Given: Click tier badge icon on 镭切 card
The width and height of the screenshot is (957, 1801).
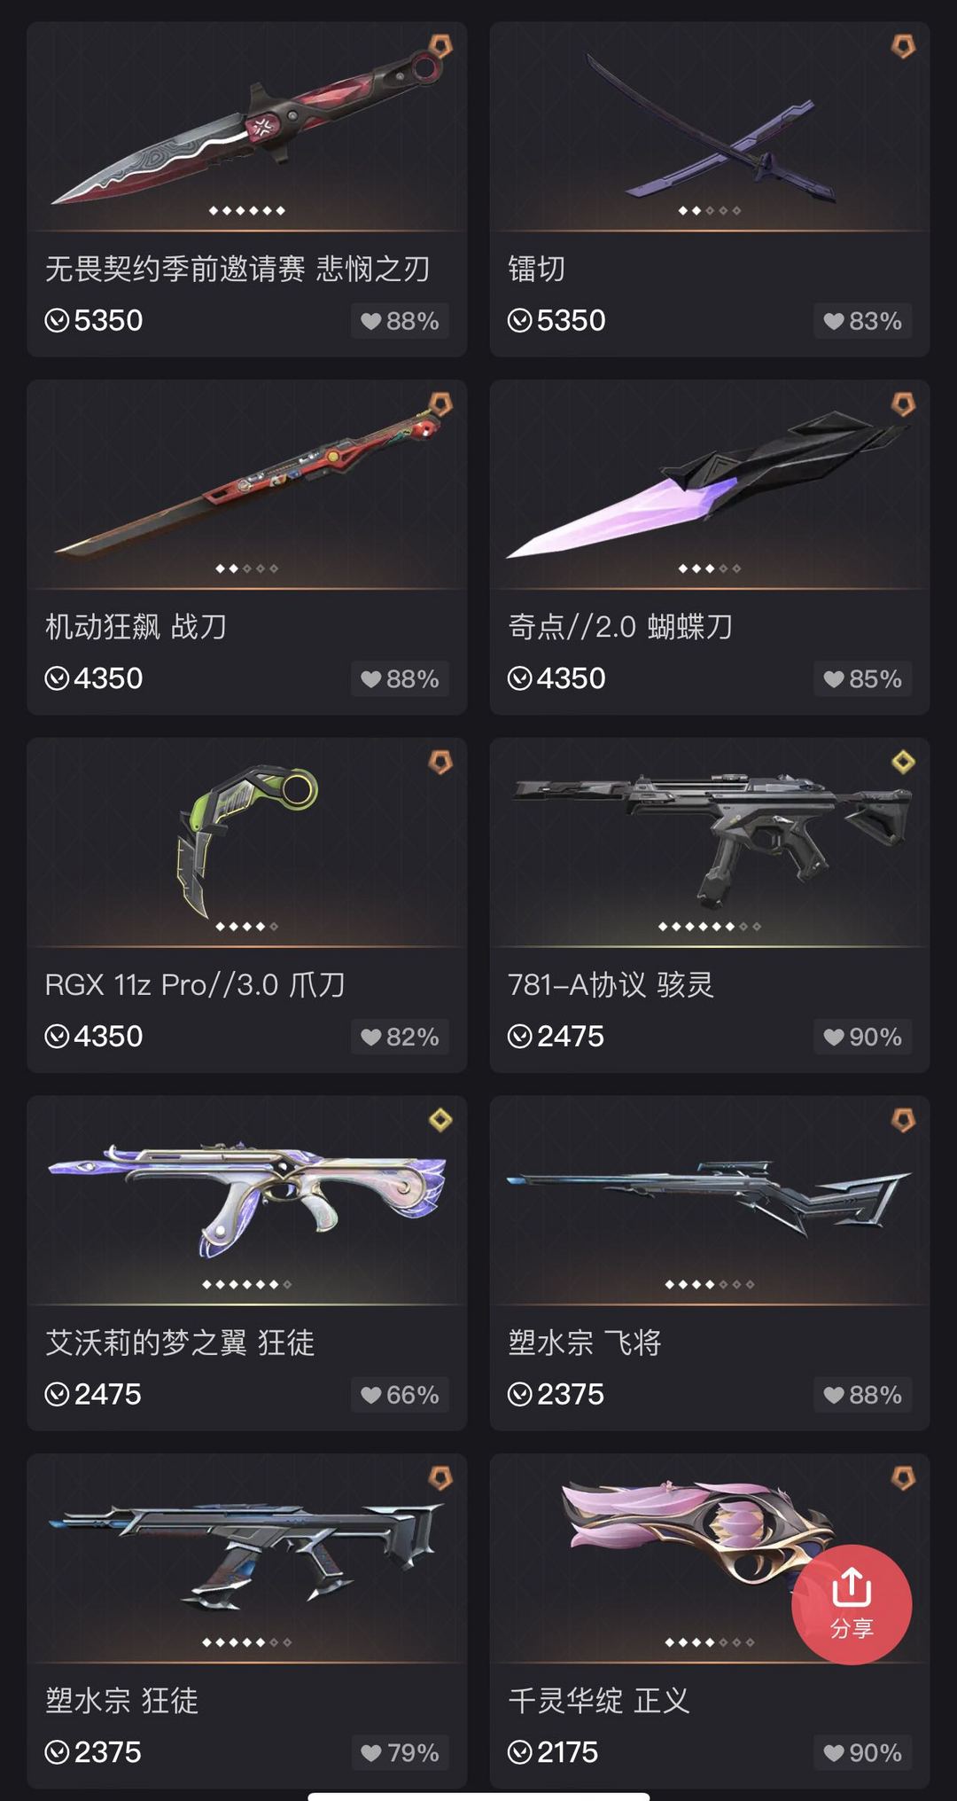Looking at the screenshot, I should click(903, 46).
